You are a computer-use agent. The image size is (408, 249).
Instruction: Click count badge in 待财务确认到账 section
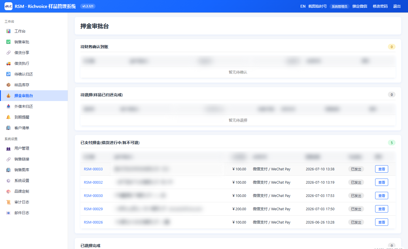[392, 47]
